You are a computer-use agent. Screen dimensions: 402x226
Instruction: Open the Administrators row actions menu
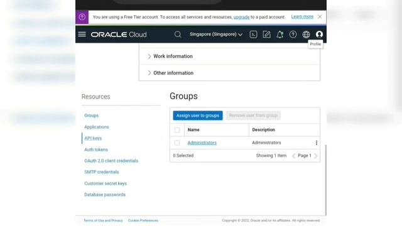click(317, 143)
